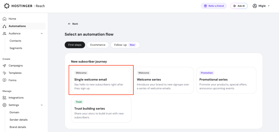Click the Home house icon in sidebar
Screen dimensions: 279x132
point(4,19)
